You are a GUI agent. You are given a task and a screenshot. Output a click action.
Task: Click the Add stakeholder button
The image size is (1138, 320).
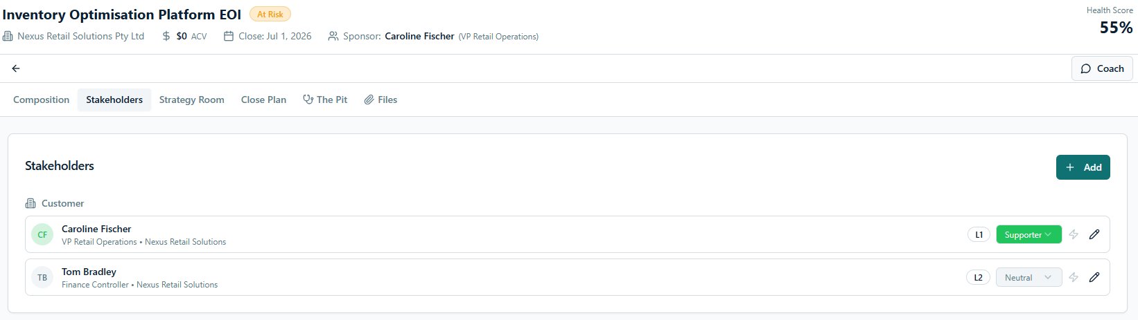[1083, 167]
